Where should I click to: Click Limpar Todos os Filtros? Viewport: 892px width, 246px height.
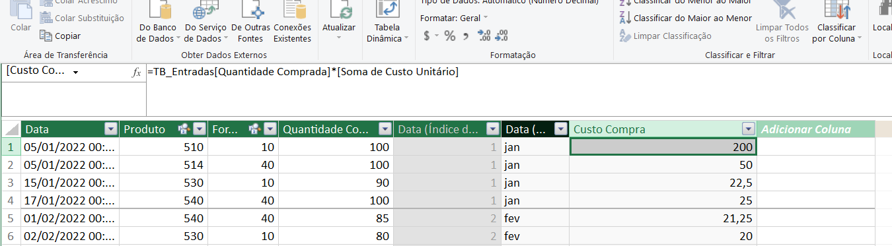tap(782, 23)
